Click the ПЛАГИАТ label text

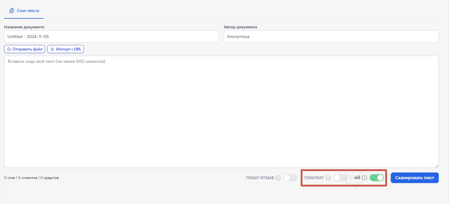(x=314, y=178)
